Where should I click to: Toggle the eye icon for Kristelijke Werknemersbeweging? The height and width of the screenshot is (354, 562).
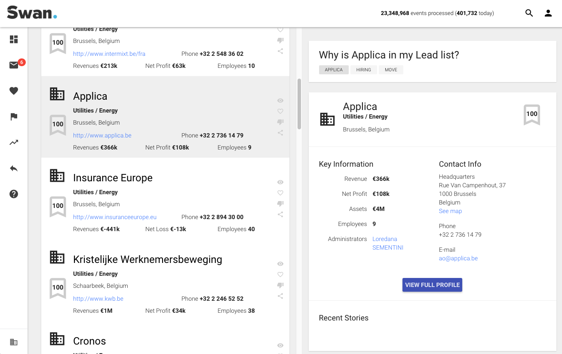pyautogui.click(x=280, y=264)
